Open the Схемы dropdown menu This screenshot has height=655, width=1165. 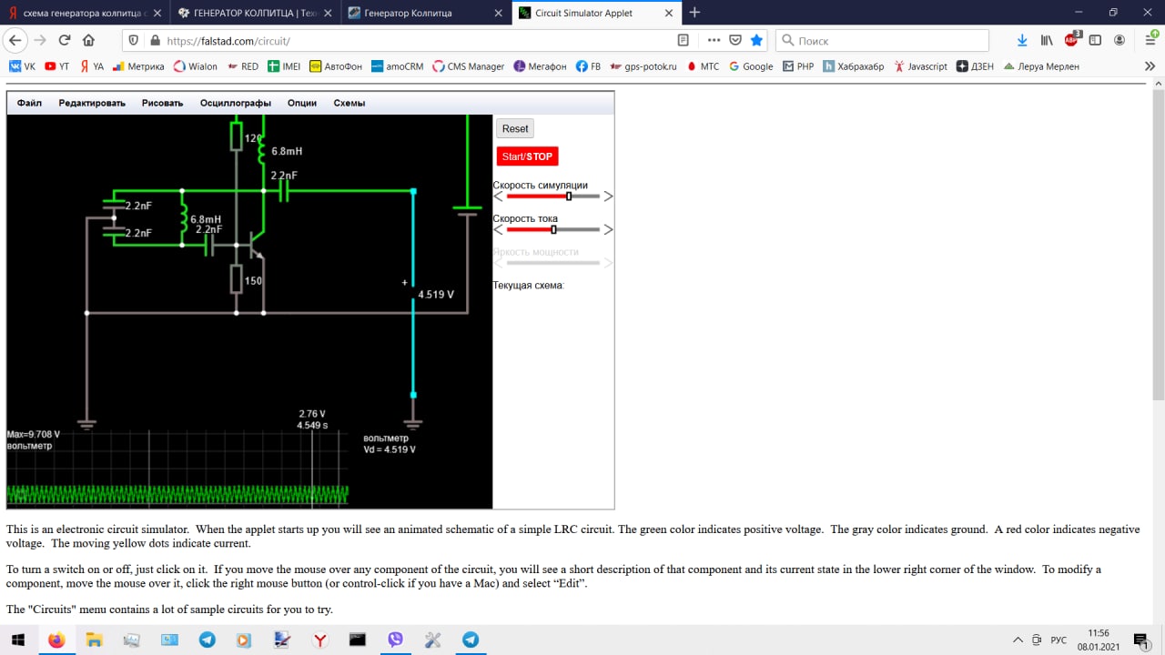click(x=349, y=103)
